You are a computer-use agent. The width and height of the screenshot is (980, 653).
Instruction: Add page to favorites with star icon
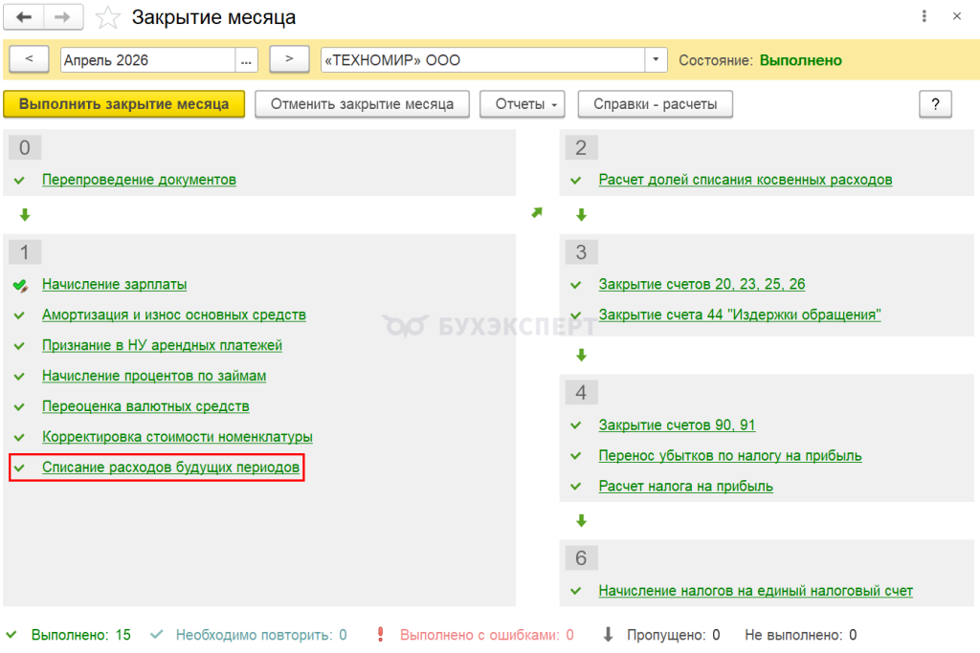pos(109,17)
